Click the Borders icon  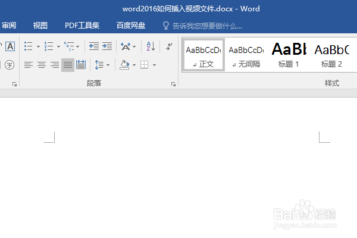145,65
